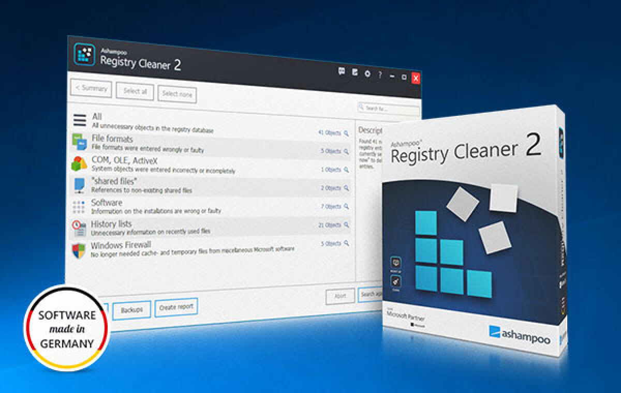Viewport: 621px width, 393px height.
Task: Return to the Summary view
Action: pyautogui.click(x=91, y=88)
